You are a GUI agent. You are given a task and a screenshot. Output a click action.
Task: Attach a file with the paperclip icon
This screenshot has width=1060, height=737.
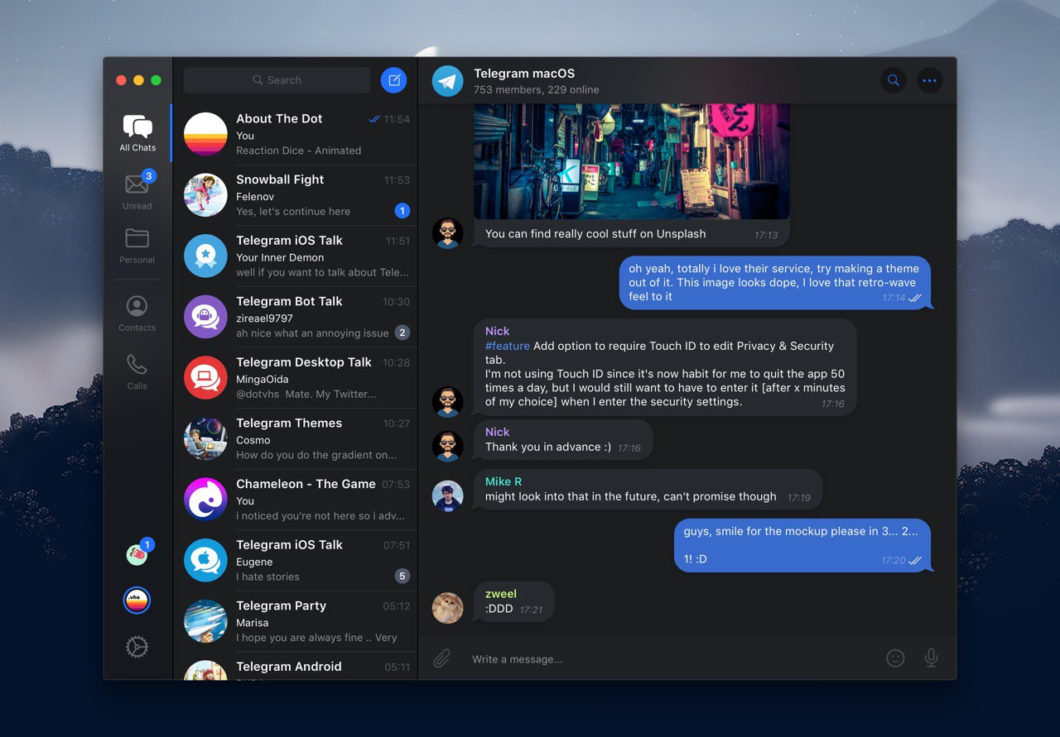tap(442, 658)
